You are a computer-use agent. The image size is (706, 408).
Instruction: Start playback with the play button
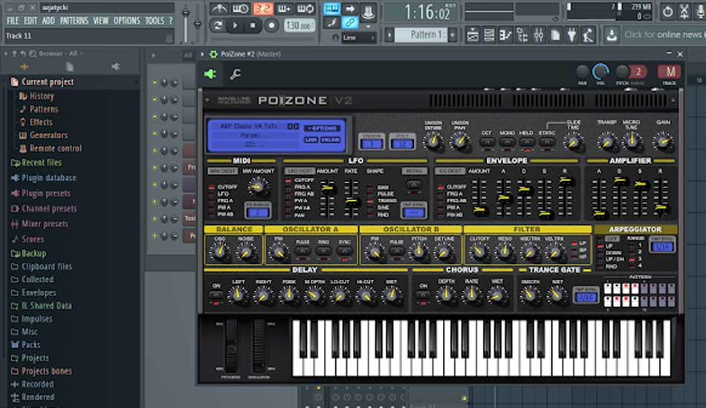[x=235, y=26]
